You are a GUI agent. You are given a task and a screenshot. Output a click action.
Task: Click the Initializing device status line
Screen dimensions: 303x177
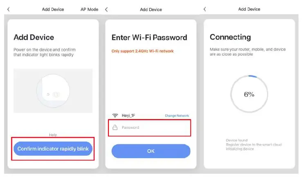click(x=240, y=149)
